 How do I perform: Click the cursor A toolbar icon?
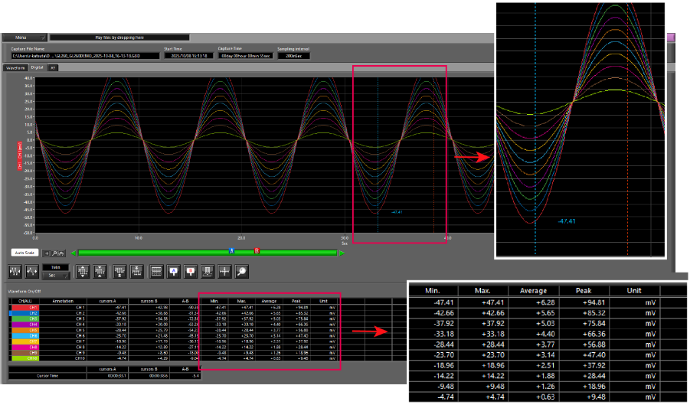tap(174, 271)
